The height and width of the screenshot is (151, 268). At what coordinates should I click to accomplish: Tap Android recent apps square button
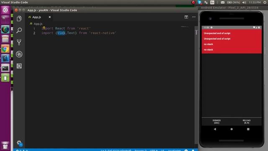[248, 129]
